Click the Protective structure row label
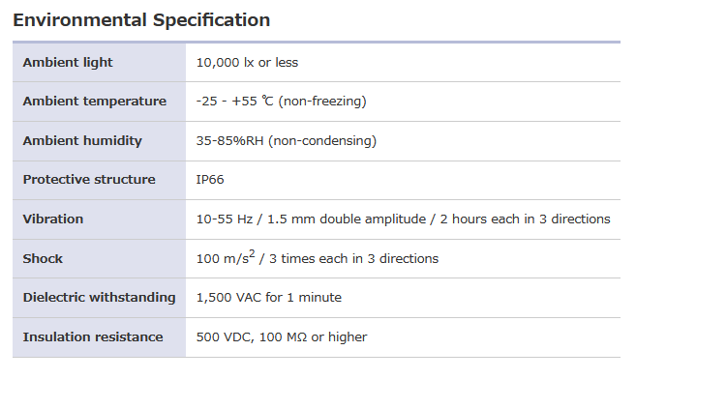 89,180
